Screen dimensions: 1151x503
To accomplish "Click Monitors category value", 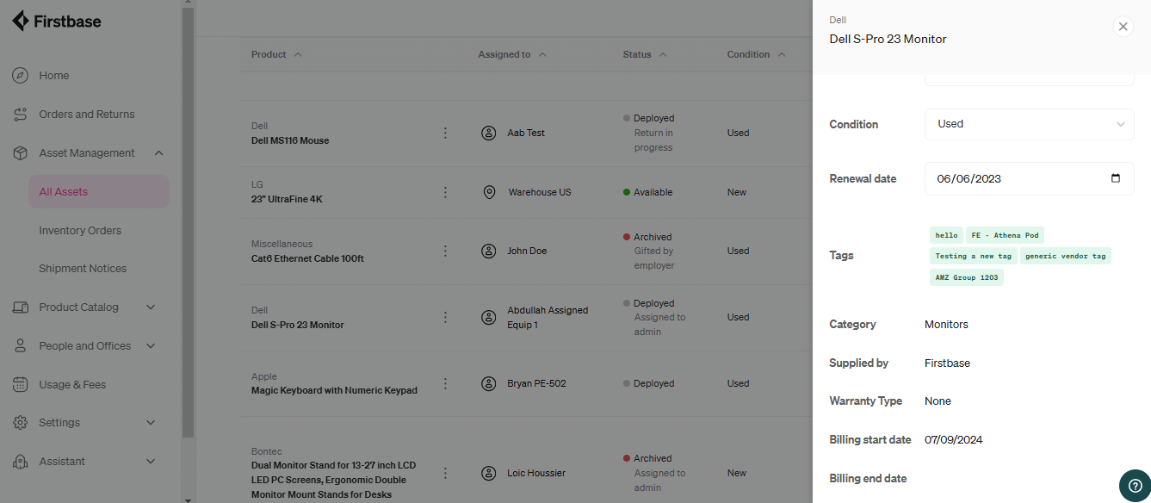I will pyautogui.click(x=946, y=325).
